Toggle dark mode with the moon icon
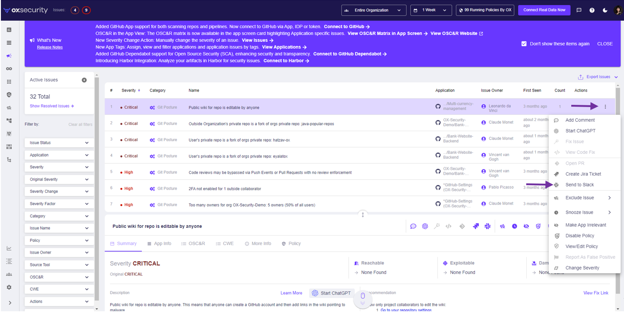Viewport: 624px width, 314px height. [605, 10]
